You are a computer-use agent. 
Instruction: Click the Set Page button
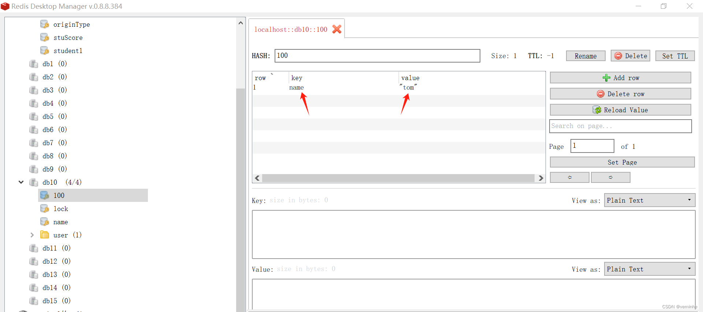622,162
